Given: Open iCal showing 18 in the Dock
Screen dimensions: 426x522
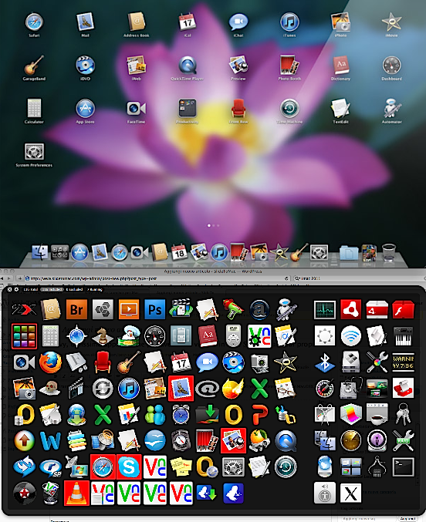Looking at the screenshot, I should (x=179, y=252).
